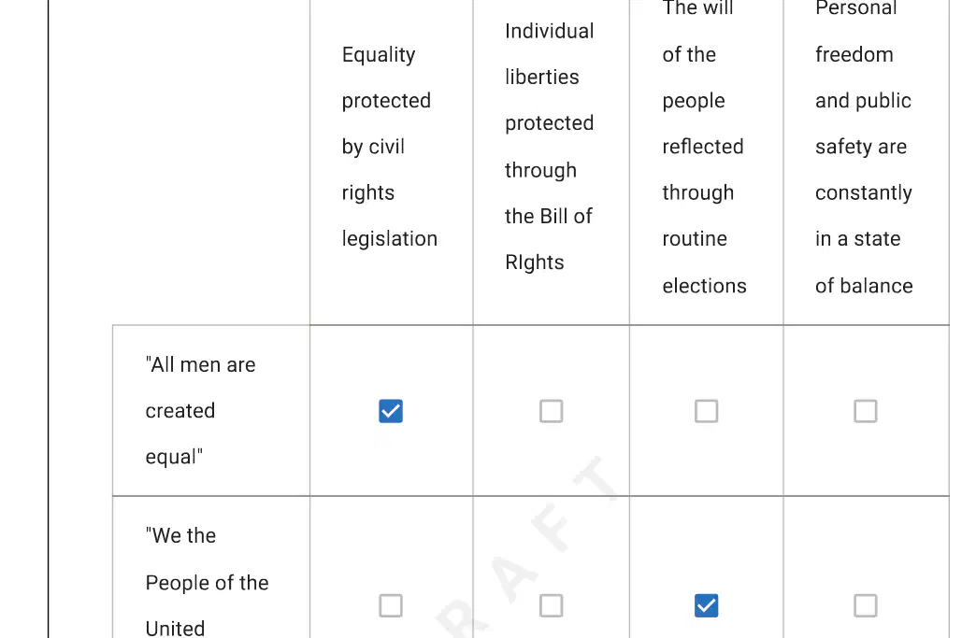Screen dimensions: 962x638
Task: Check routine elections box for 'All men' row
Action: pos(706,411)
